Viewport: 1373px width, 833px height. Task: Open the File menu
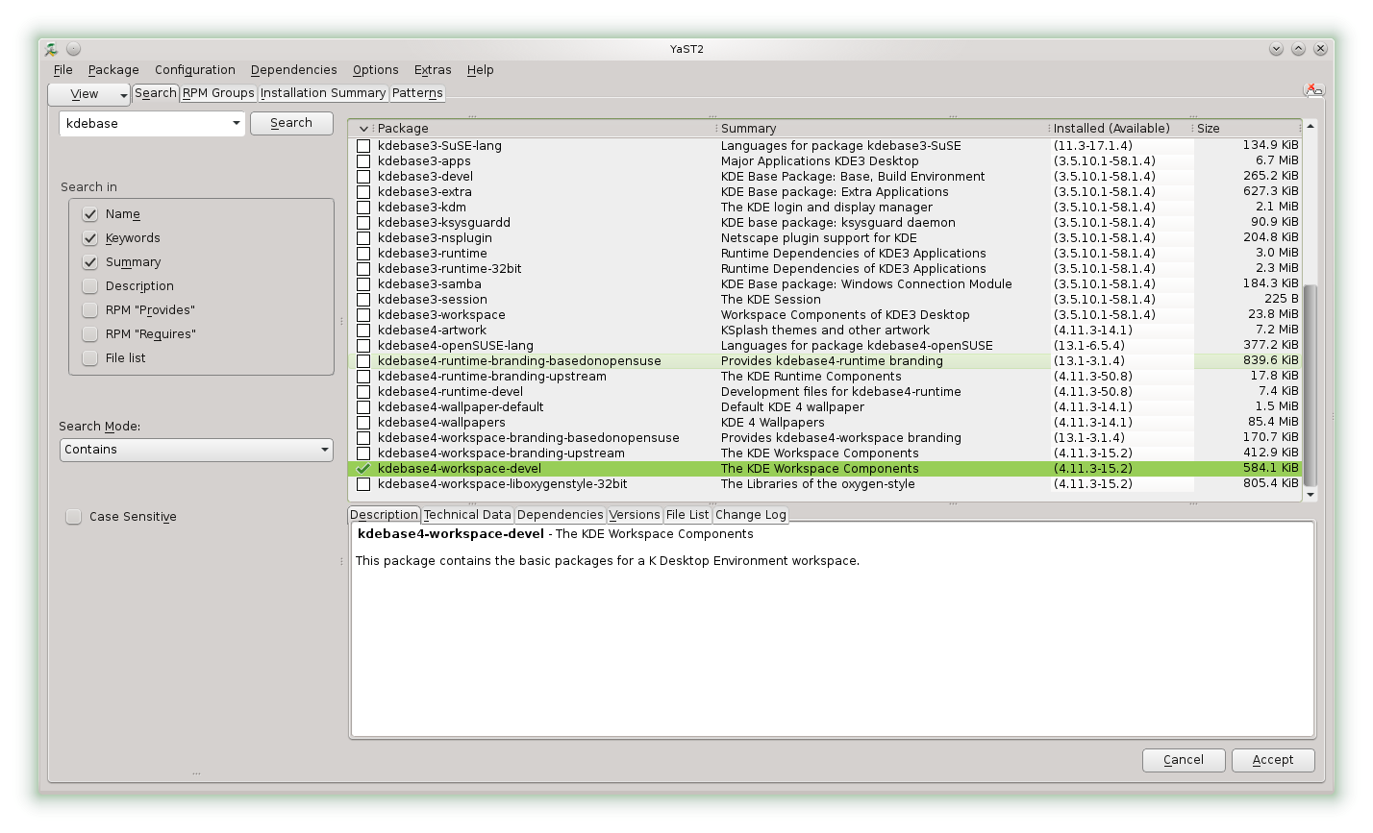(63, 70)
